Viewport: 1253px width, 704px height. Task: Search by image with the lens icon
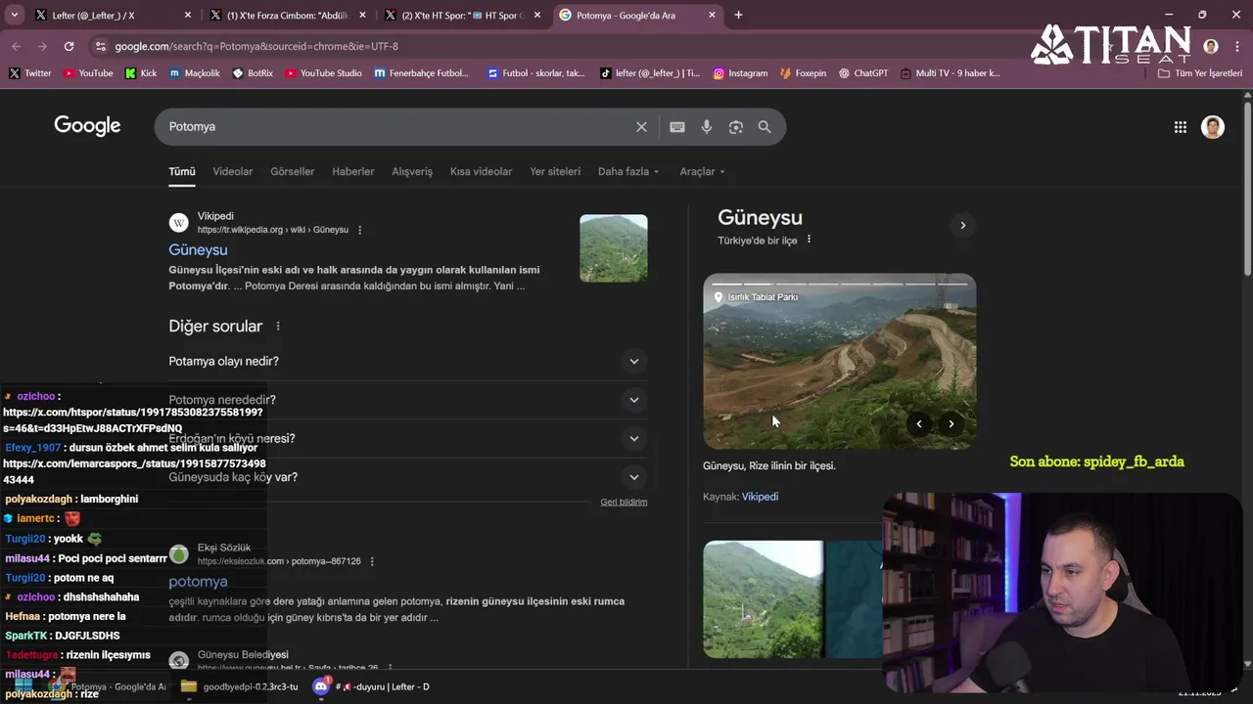coord(736,127)
